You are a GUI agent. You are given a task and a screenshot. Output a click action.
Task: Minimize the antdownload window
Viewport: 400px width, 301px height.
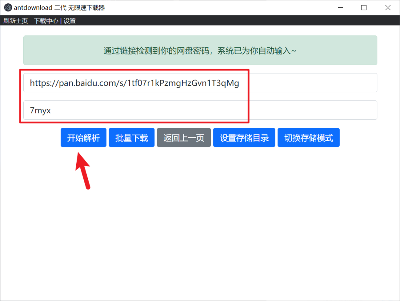pos(340,8)
